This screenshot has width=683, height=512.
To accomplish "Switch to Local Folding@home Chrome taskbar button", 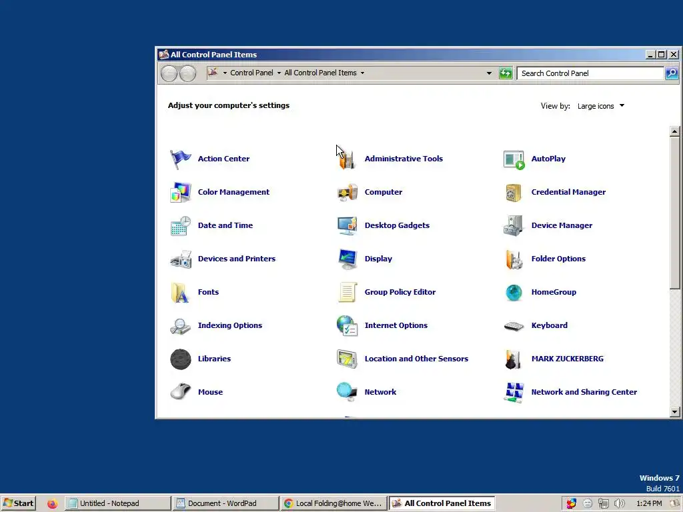I will (333, 503).
